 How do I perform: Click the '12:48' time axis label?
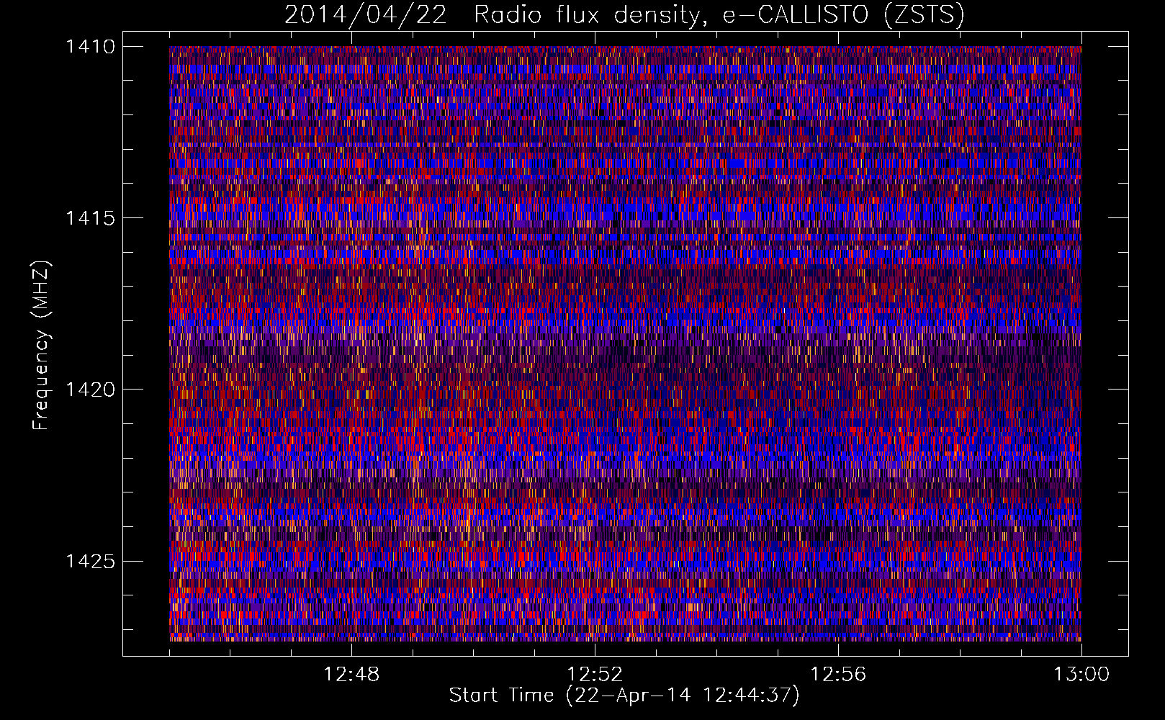(x=351, y=675)
